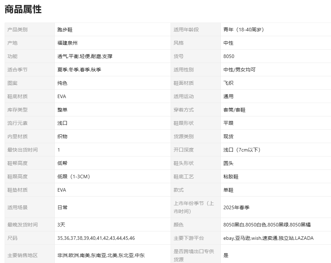Select the 中性/男女均可 gender value

tap(239, 70)
